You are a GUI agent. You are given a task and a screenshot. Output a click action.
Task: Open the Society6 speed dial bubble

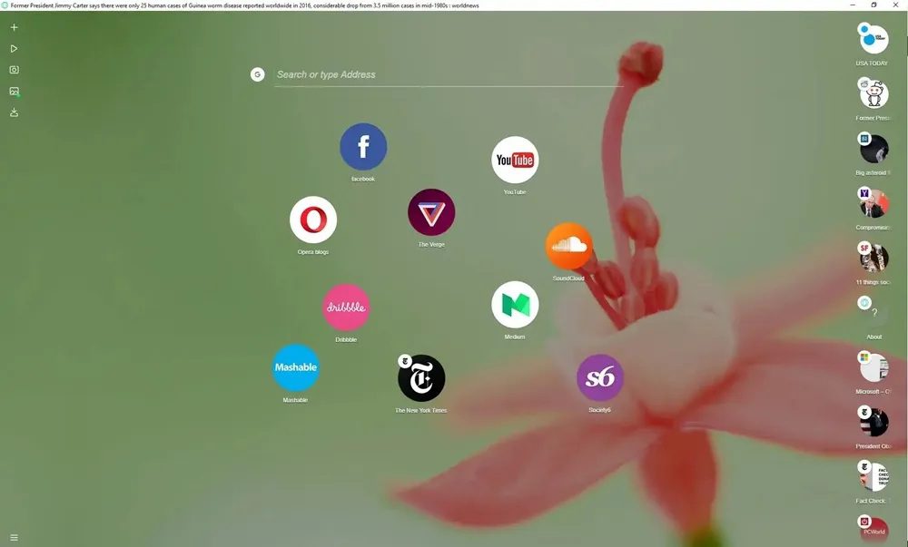coord(600,377)
